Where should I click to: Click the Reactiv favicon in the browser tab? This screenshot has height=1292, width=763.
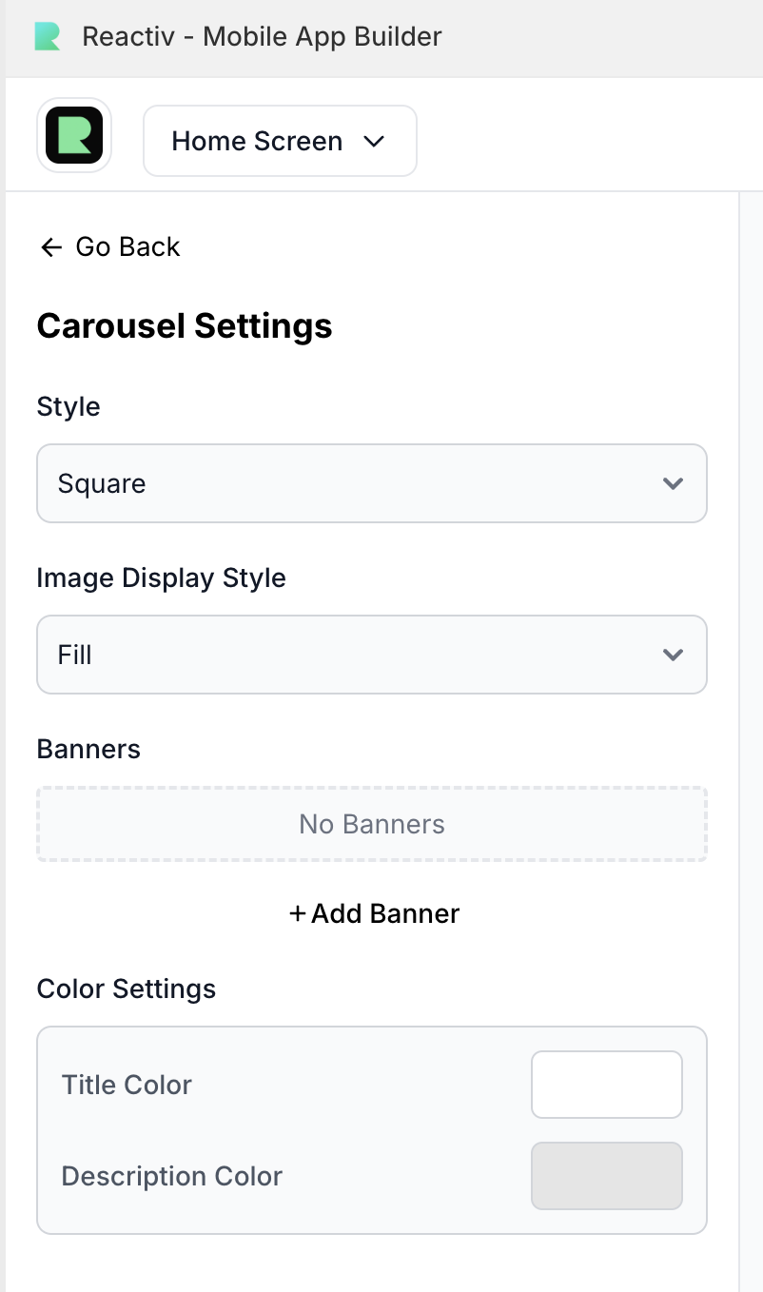(48, 37)
